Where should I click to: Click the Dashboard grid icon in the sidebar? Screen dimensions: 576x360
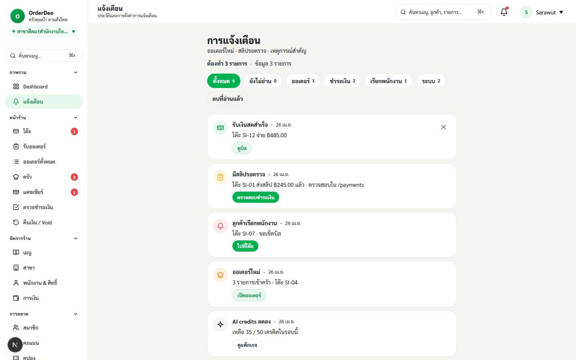[16, 86]
